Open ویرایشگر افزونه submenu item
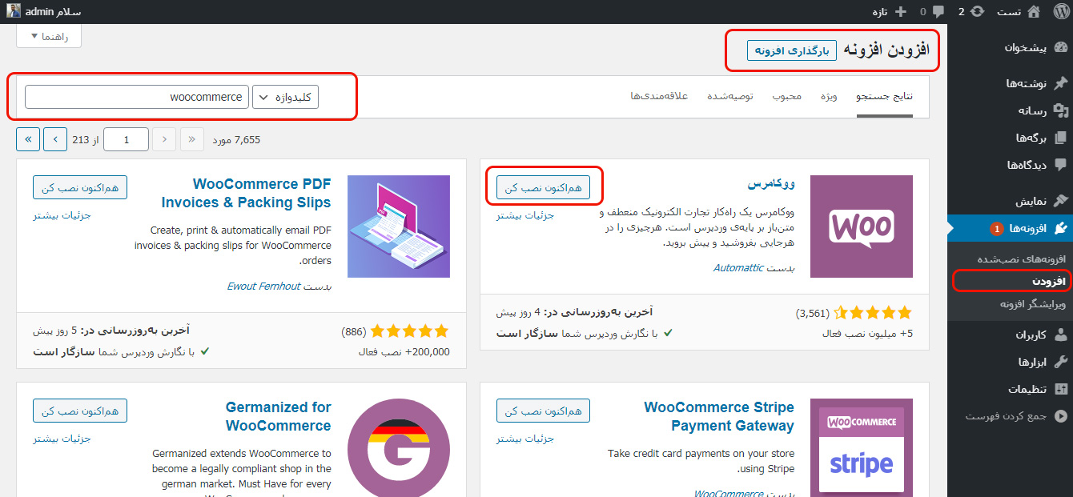The width and height of the screenshot is (1073, 497). [1034, 304]
